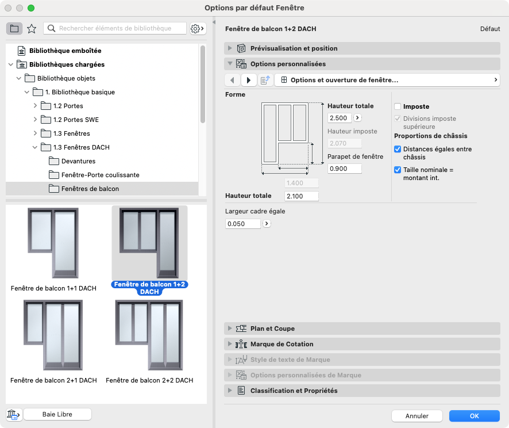Enable the Imposte checkbox

[x=398, y=106]
